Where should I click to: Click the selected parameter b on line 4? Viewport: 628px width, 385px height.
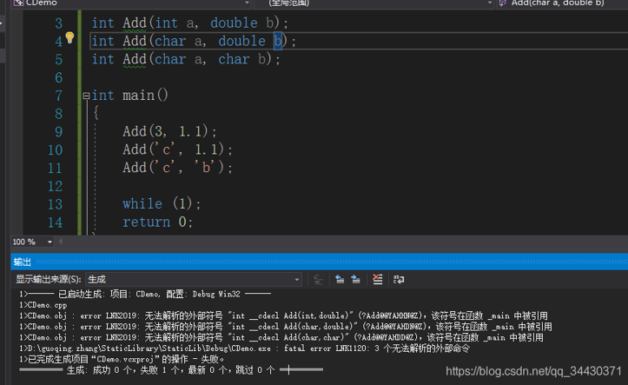pos(278,41)
